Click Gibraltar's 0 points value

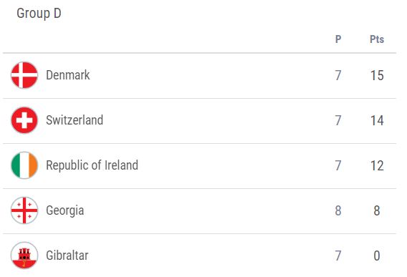click(377, 256)
